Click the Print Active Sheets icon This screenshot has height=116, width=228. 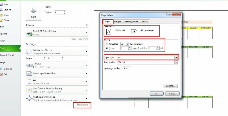29,51
